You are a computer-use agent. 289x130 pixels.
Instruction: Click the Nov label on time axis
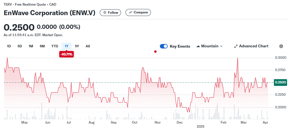157,123
